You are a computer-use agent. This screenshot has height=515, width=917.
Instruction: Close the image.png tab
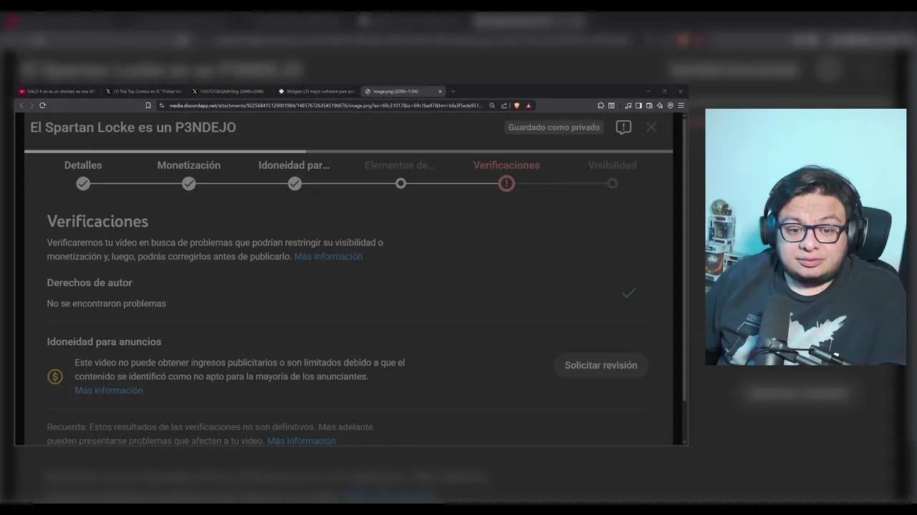440,92
